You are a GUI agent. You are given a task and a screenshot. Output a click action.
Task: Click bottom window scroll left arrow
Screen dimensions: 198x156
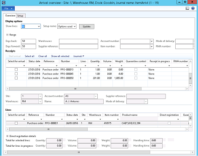(6, 152)
